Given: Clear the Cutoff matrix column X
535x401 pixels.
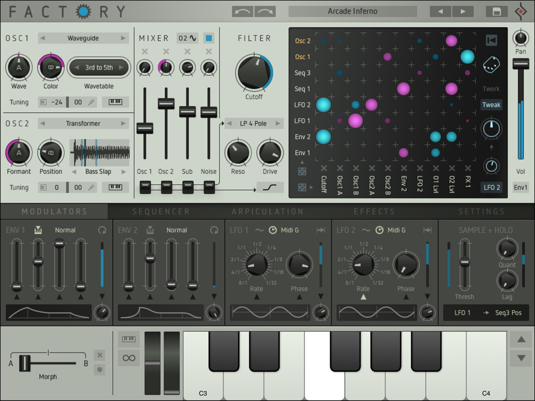Looking at the screenshot, I should click(x=324, y=168).
